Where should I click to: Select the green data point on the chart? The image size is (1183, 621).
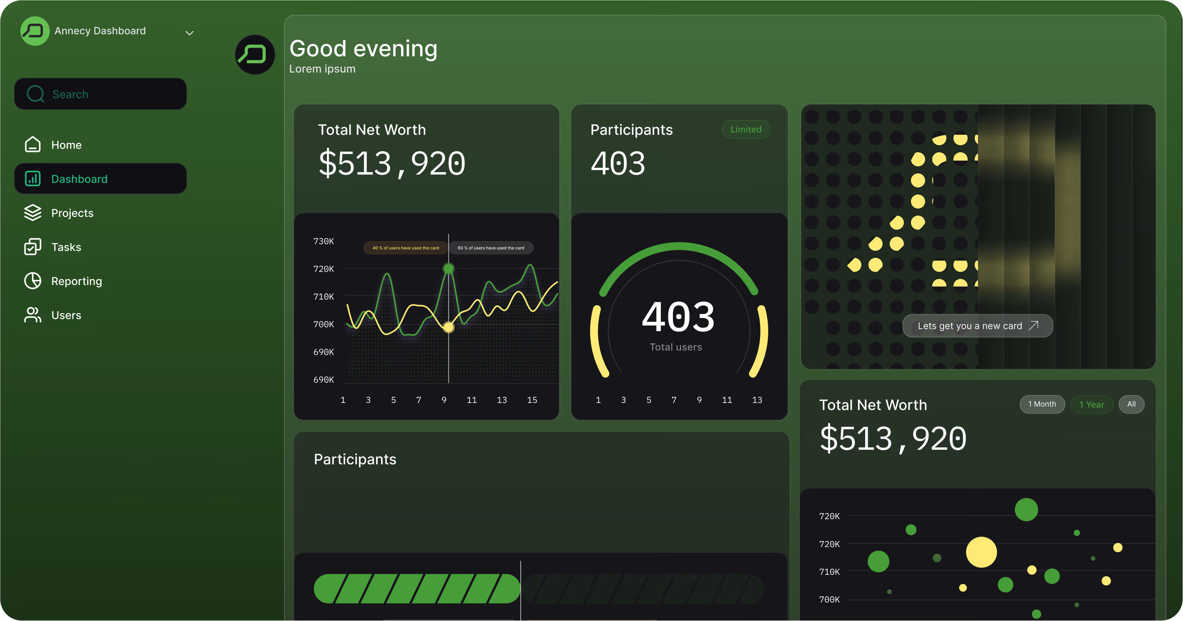[x=448, y=267]
